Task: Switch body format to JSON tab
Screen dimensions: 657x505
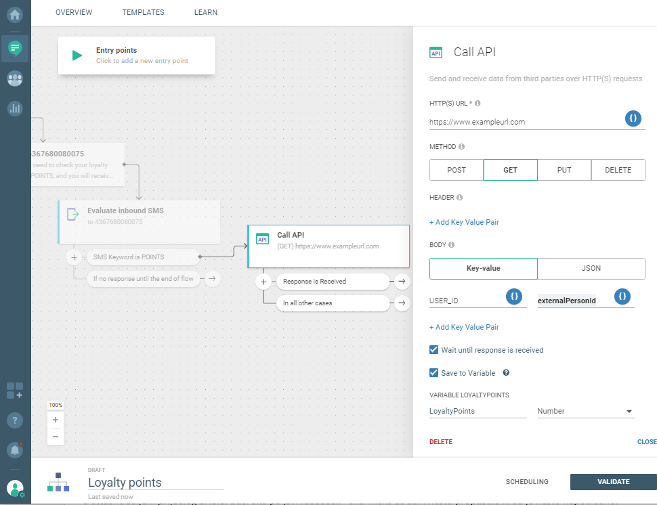Action: coord(591,268)
